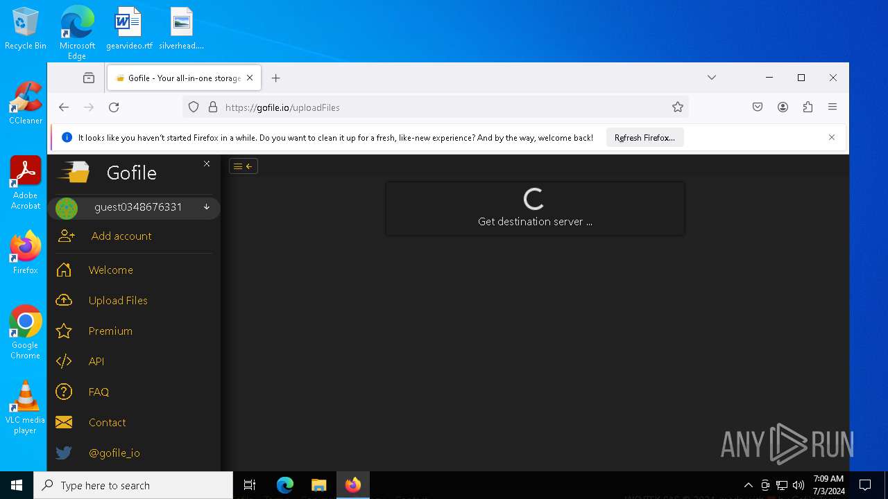This screenshot has width=888, height=499.
Task: Launch Firefox from the desktop shortcut
Action: 26,252
